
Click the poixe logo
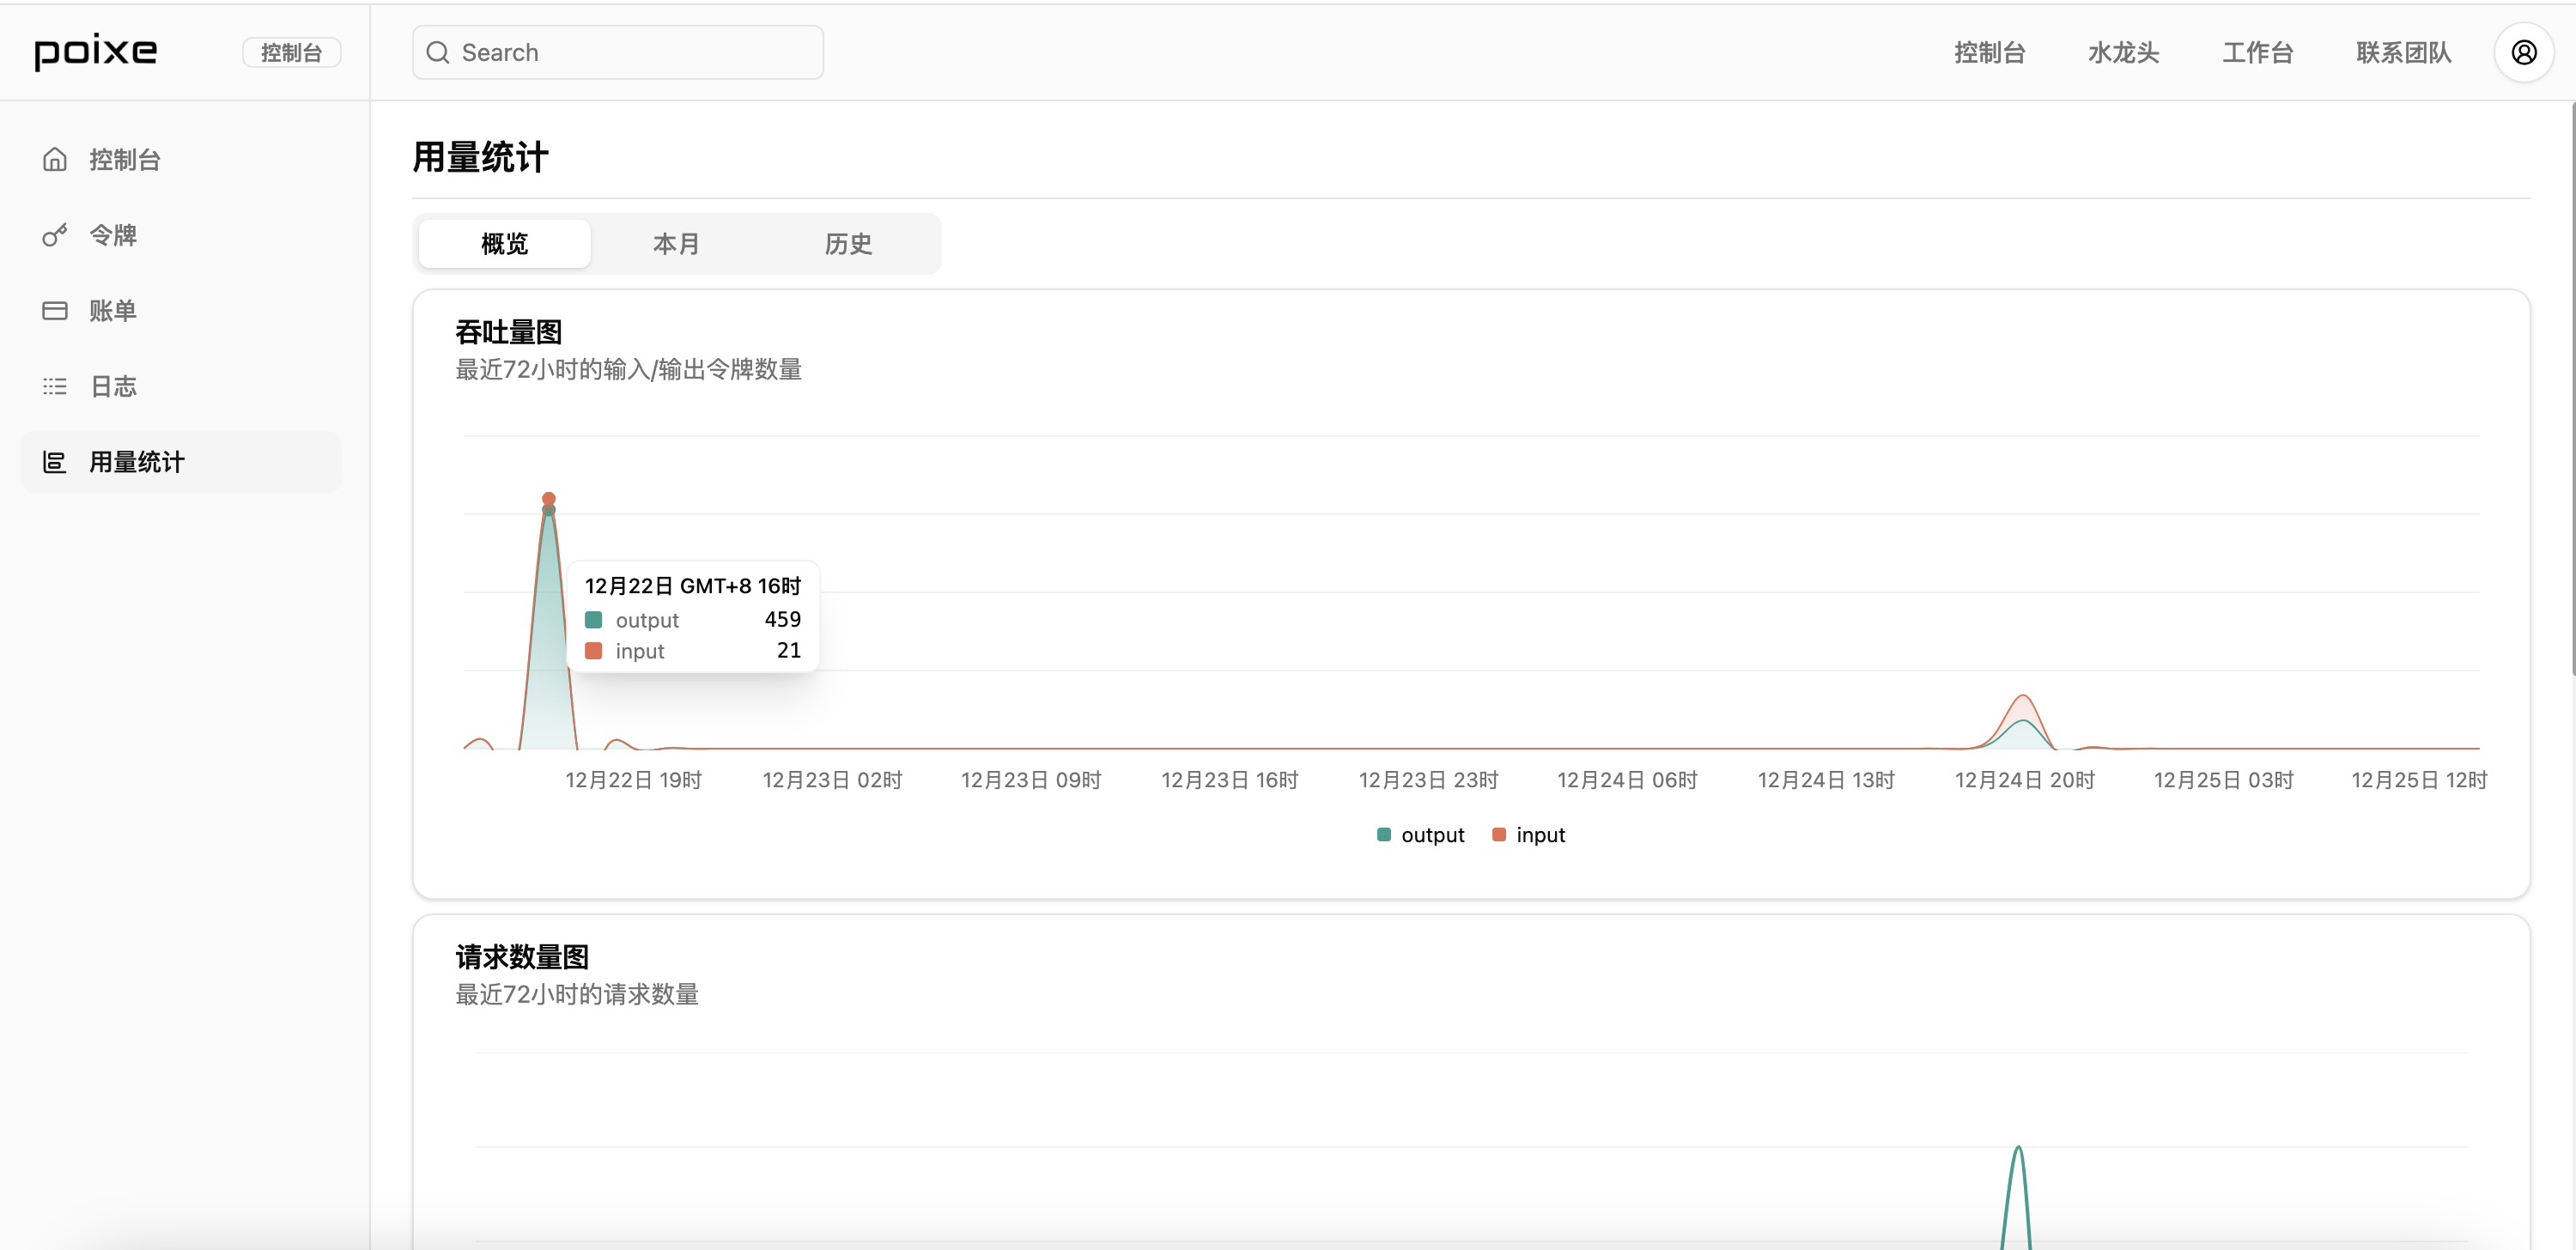[x=96, y=51]
